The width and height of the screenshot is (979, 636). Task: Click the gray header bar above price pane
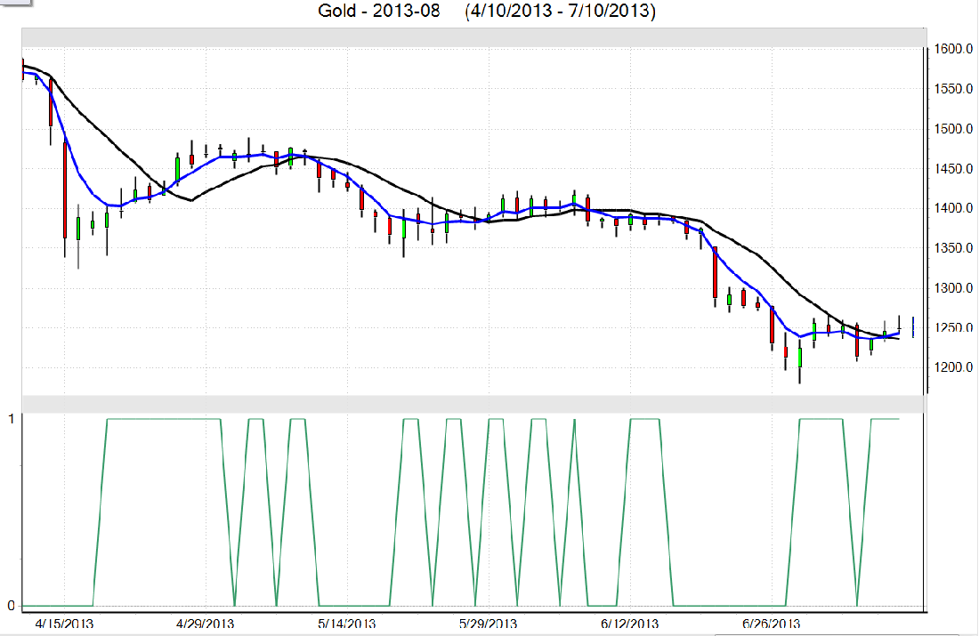473,37
